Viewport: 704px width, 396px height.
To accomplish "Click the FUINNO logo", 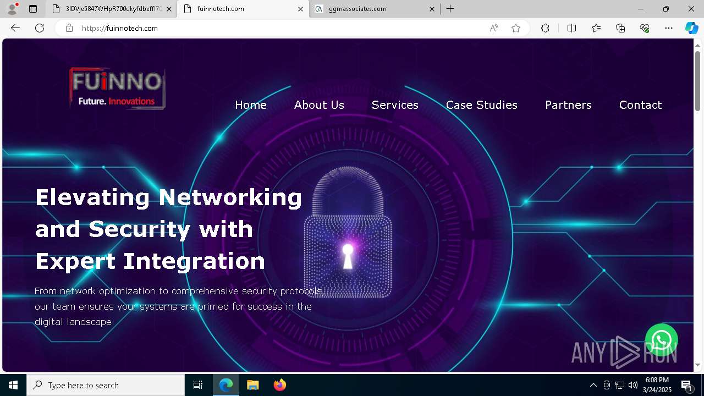I will [x=117, y=88].
